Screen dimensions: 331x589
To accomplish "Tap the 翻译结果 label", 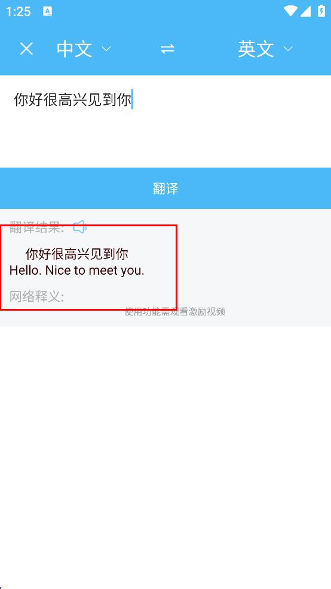I will (36, 227).
